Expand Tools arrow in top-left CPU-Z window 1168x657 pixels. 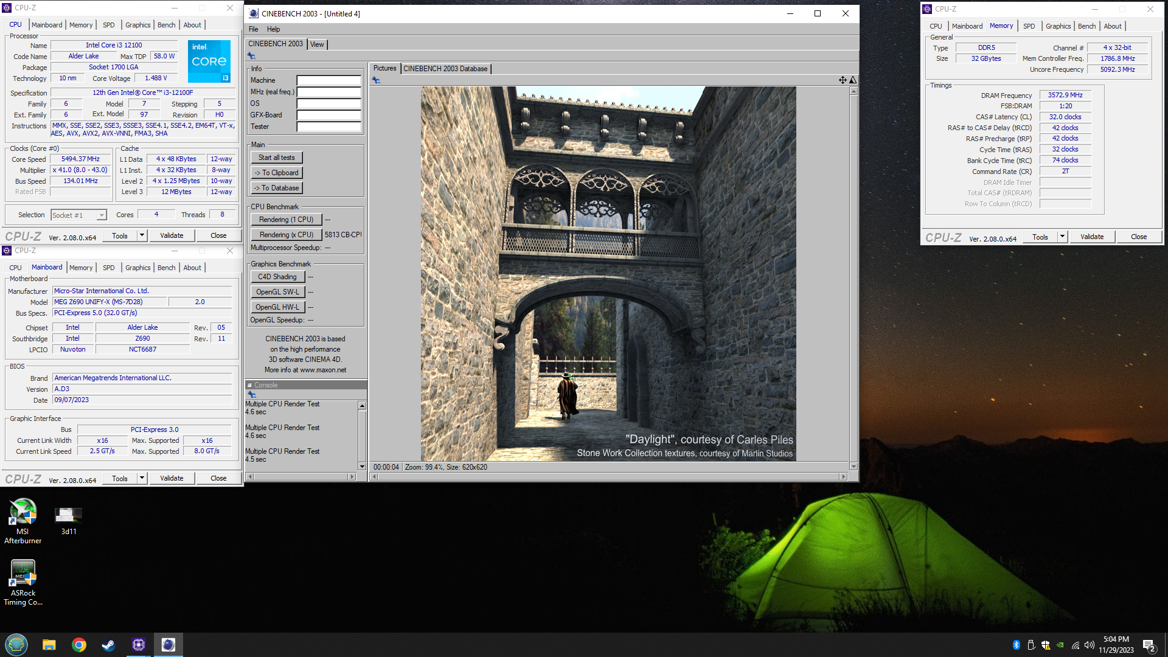pos(142,235)
